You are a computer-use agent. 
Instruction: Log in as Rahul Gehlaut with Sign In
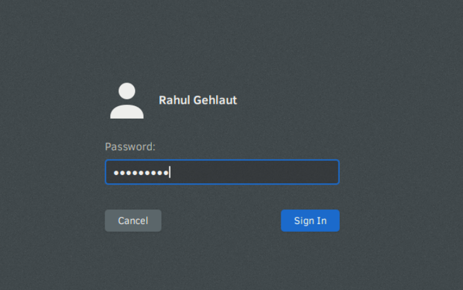[311, 220]
